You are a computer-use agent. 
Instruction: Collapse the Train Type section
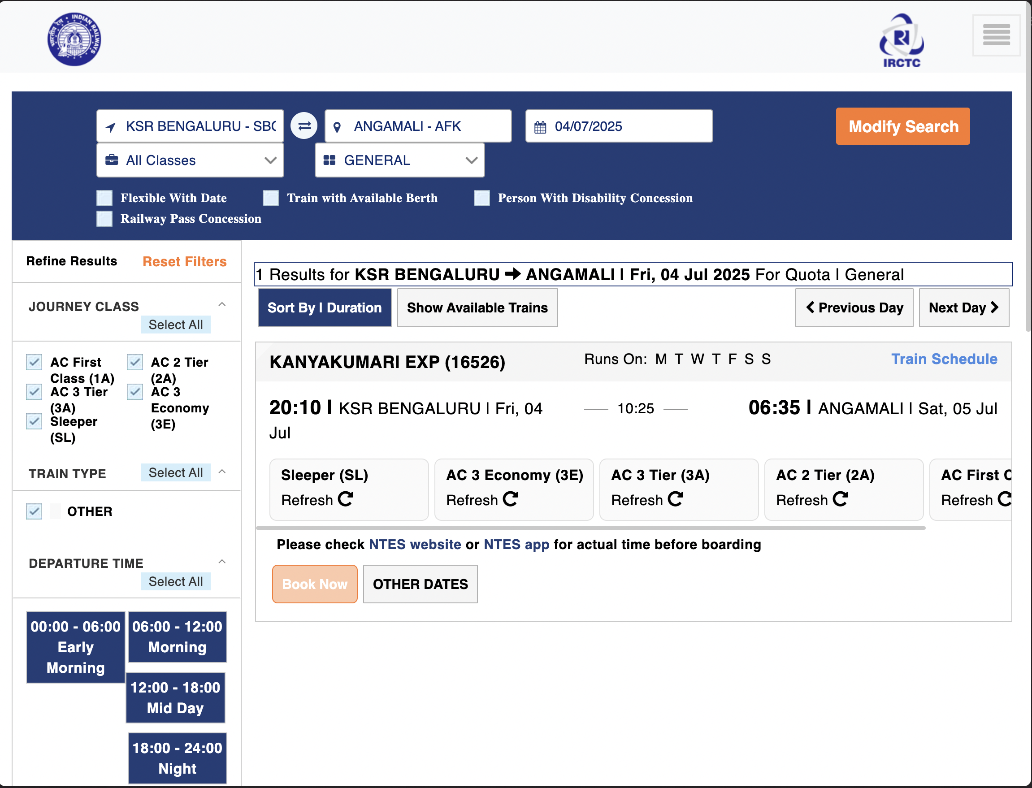222,472
